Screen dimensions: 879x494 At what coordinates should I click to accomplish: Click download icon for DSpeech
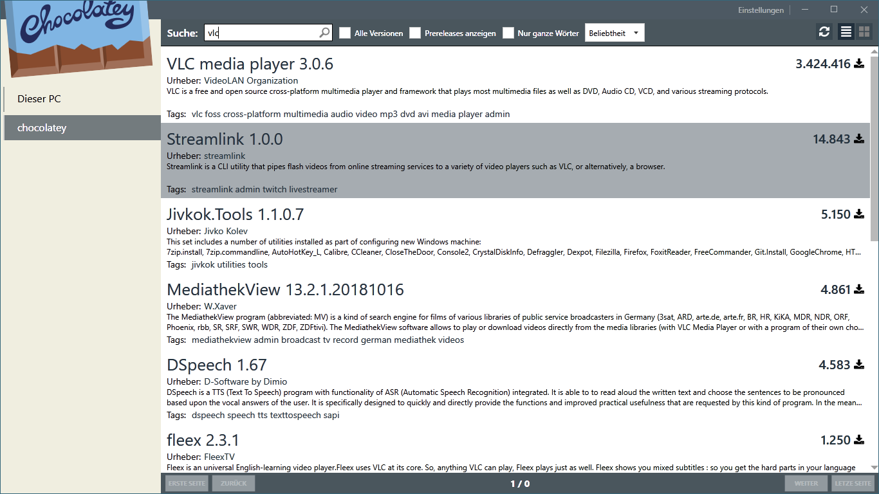click(859, 365)
